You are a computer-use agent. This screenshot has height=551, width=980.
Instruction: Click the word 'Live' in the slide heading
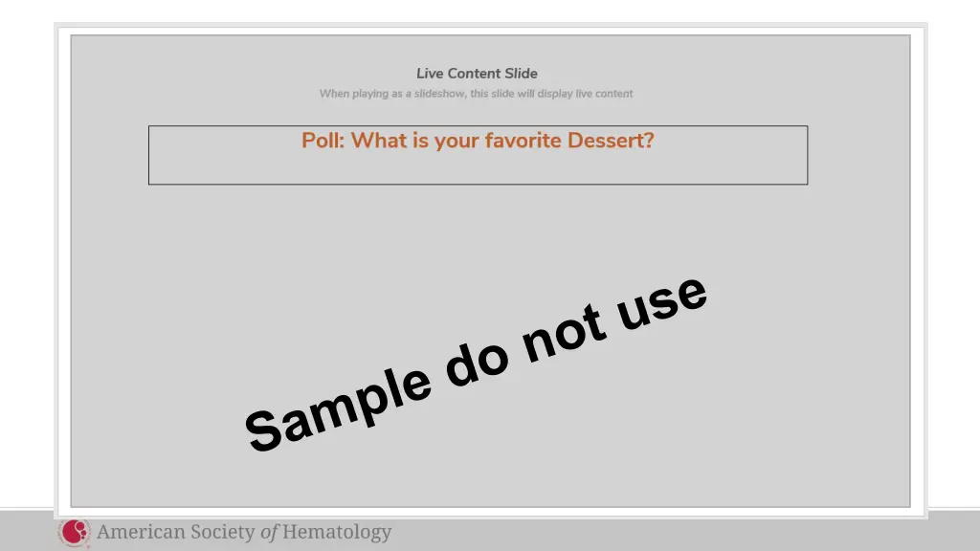coord(430,74)
